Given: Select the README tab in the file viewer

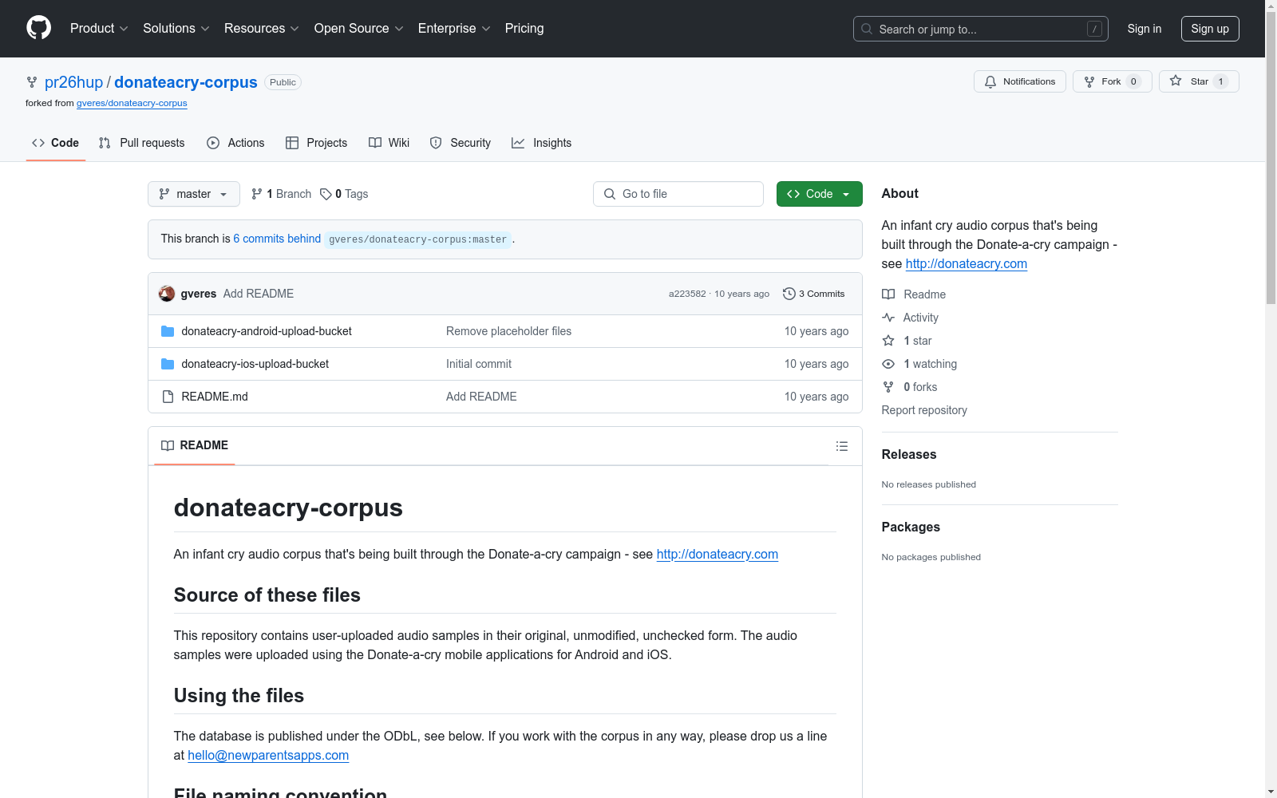Looking at the screenshot, I should click(195, 445).
